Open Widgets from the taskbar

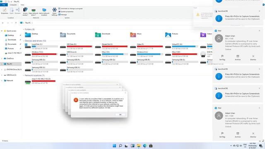(x=132, y=146)
